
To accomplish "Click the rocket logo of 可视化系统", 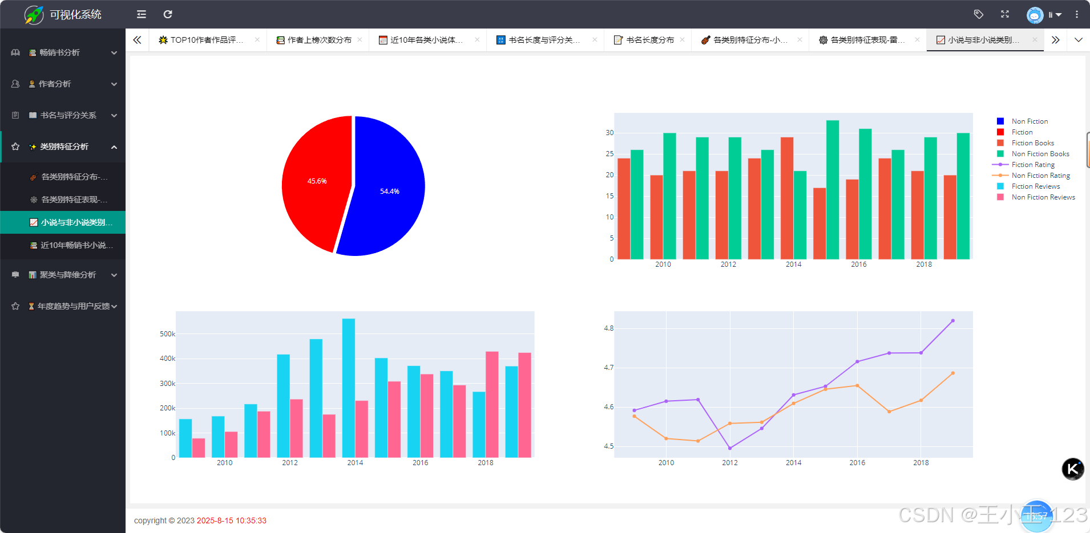I will 34,14.
